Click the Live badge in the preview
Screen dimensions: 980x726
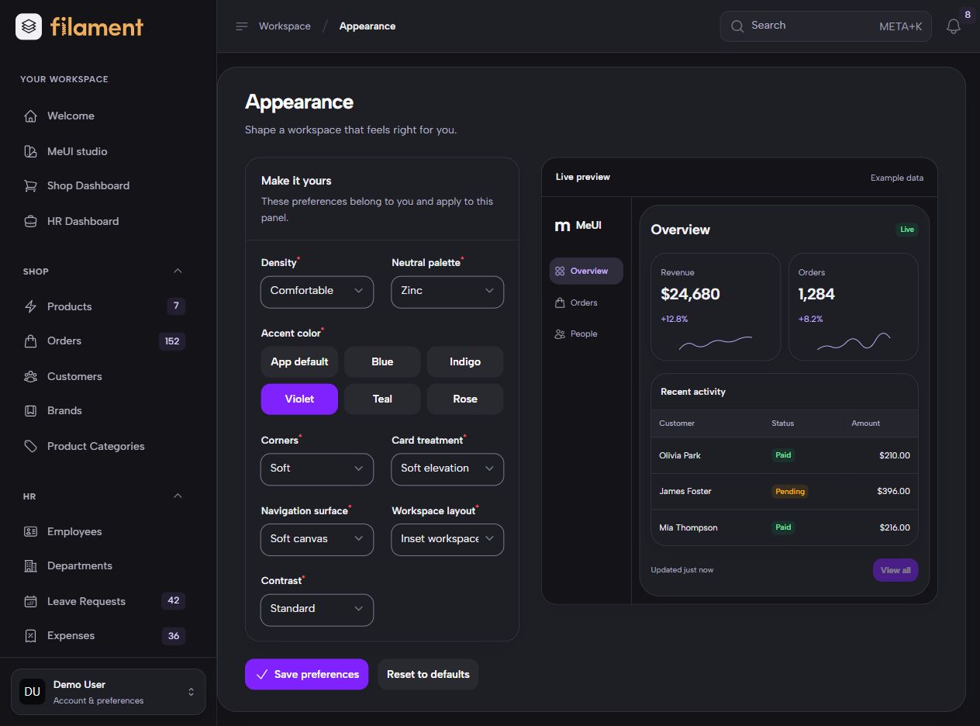tap(907, 230)
